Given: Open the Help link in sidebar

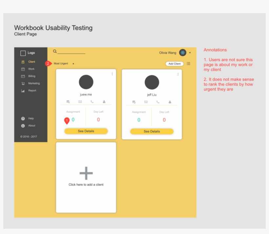Looking at the screenshot, I should (31, 119).
